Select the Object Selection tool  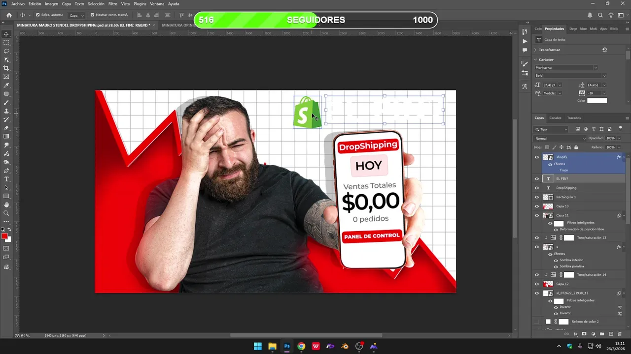pyautogui.click(x=6, y=59)
